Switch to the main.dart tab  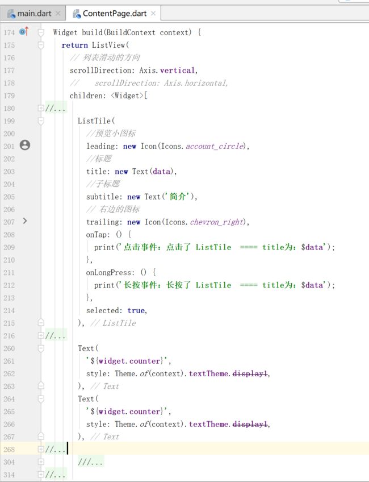(34, 13)
